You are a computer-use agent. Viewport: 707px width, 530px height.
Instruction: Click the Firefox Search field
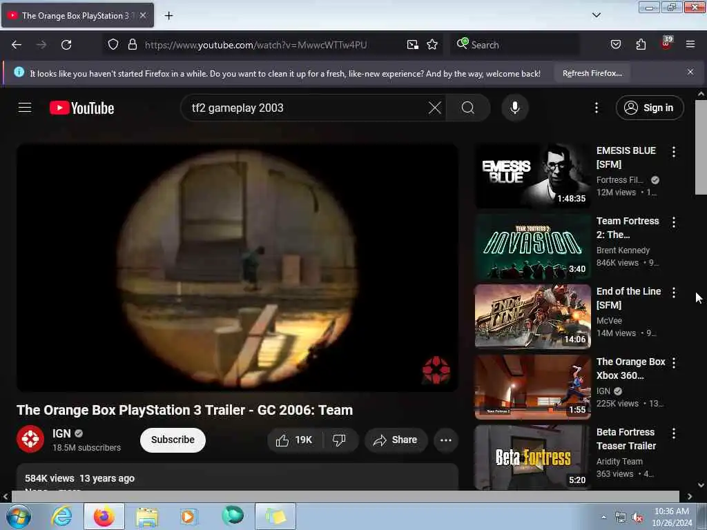[514, 45]
